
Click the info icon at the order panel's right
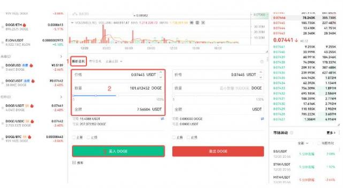pos(262,61)
